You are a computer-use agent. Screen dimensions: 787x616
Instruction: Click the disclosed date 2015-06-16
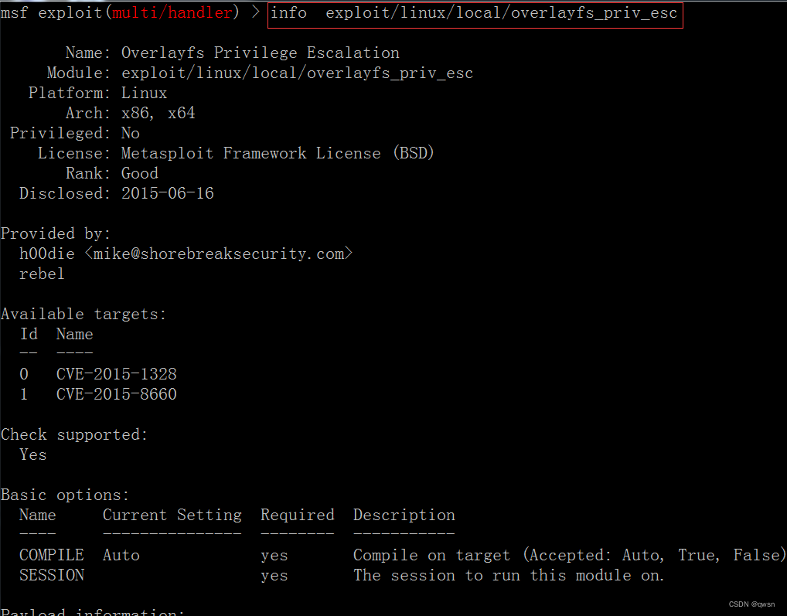(167, 194)
